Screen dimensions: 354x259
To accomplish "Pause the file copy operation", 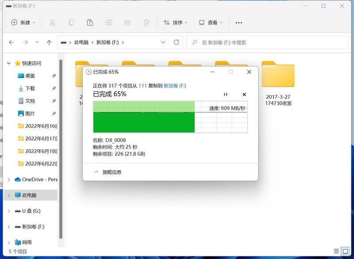I will [x=226, y=94].
